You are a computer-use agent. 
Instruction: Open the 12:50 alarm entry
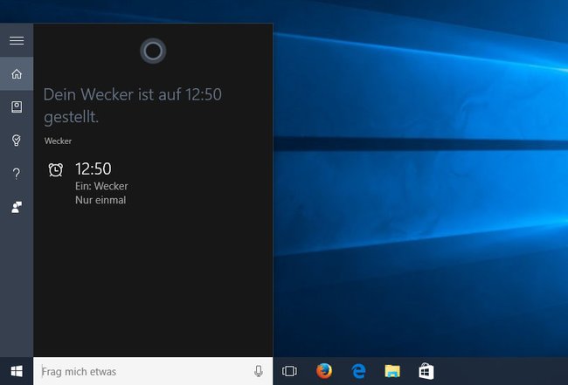88,183
